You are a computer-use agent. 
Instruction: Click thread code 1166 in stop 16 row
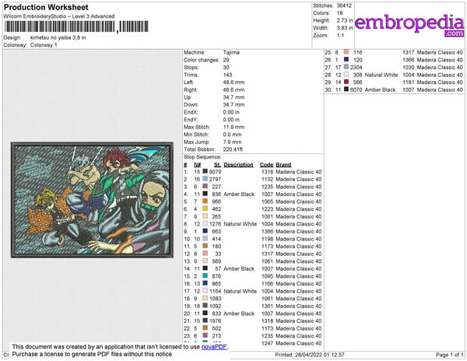(267, 284)
